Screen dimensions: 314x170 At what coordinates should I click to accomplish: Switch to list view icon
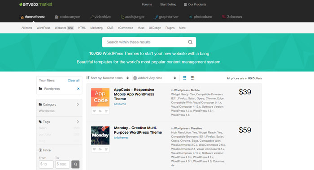pyautogui.click(x=184, y=78)
